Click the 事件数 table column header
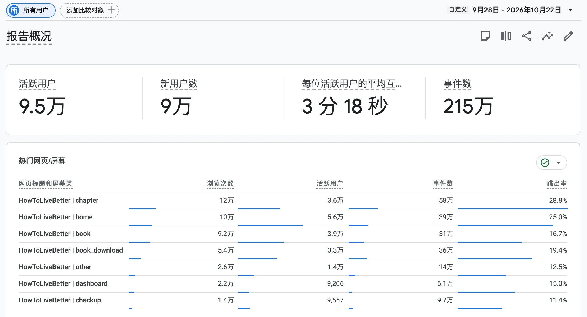Screen dimensions: 587x317 [x=443, y=183]
